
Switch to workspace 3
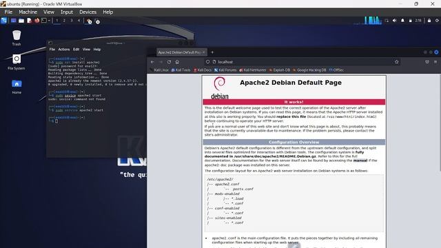pyautogui.click(x=72, y=21)
